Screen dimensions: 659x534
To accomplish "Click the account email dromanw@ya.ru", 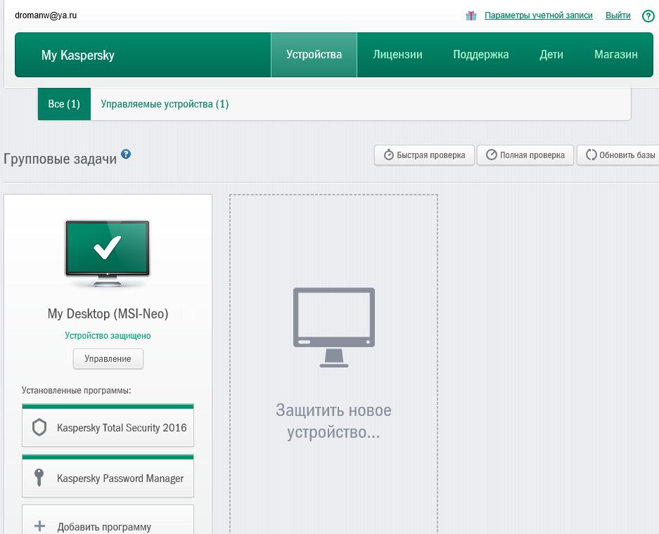I will pyautogui.click(x=46, y=15).
